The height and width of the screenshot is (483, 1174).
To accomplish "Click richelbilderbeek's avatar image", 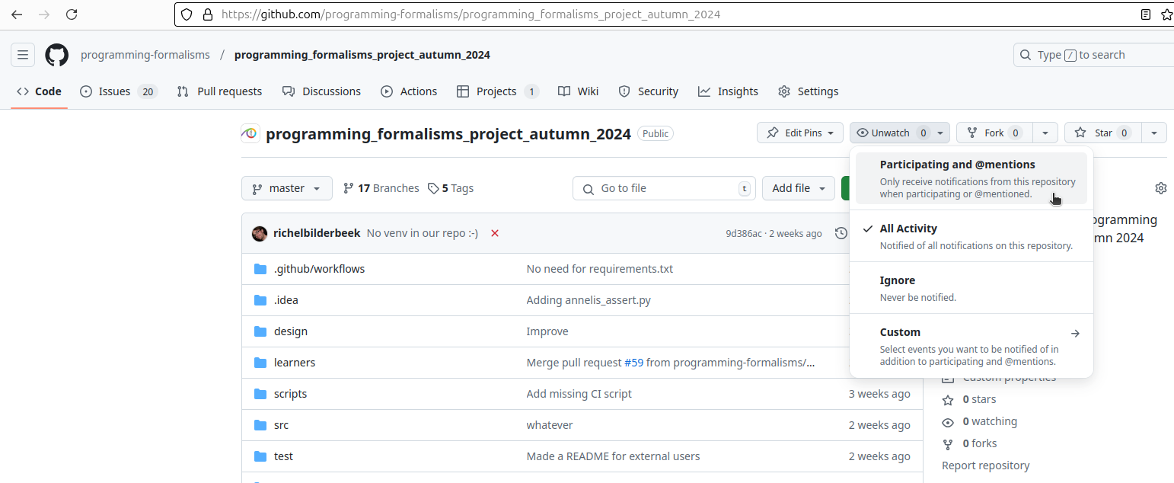I will [x=260, y=233].
